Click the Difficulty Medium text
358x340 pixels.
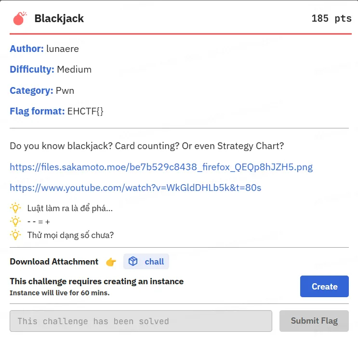(x=51, y=70)
